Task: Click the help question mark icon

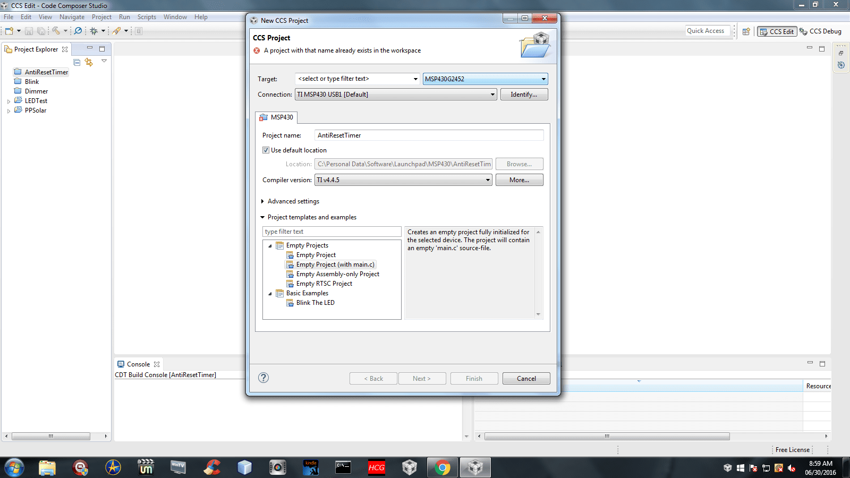Action: (263, 378)
